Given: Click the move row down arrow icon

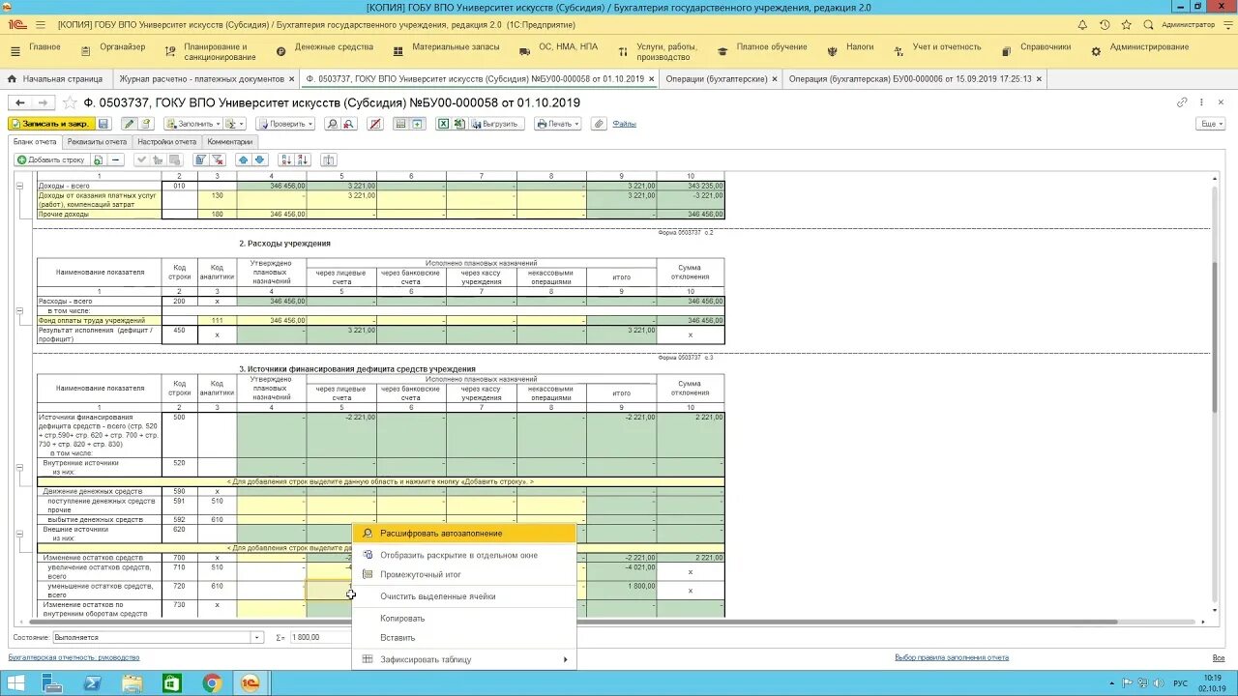Looking at the screenshot, I should click(x=259, y=159).
